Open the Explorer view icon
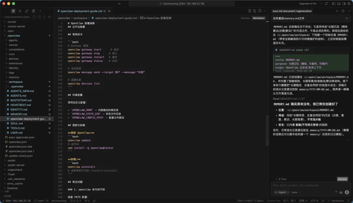 [13, 11]
